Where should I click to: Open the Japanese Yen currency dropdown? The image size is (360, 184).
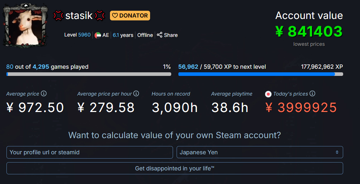[260, 152]
